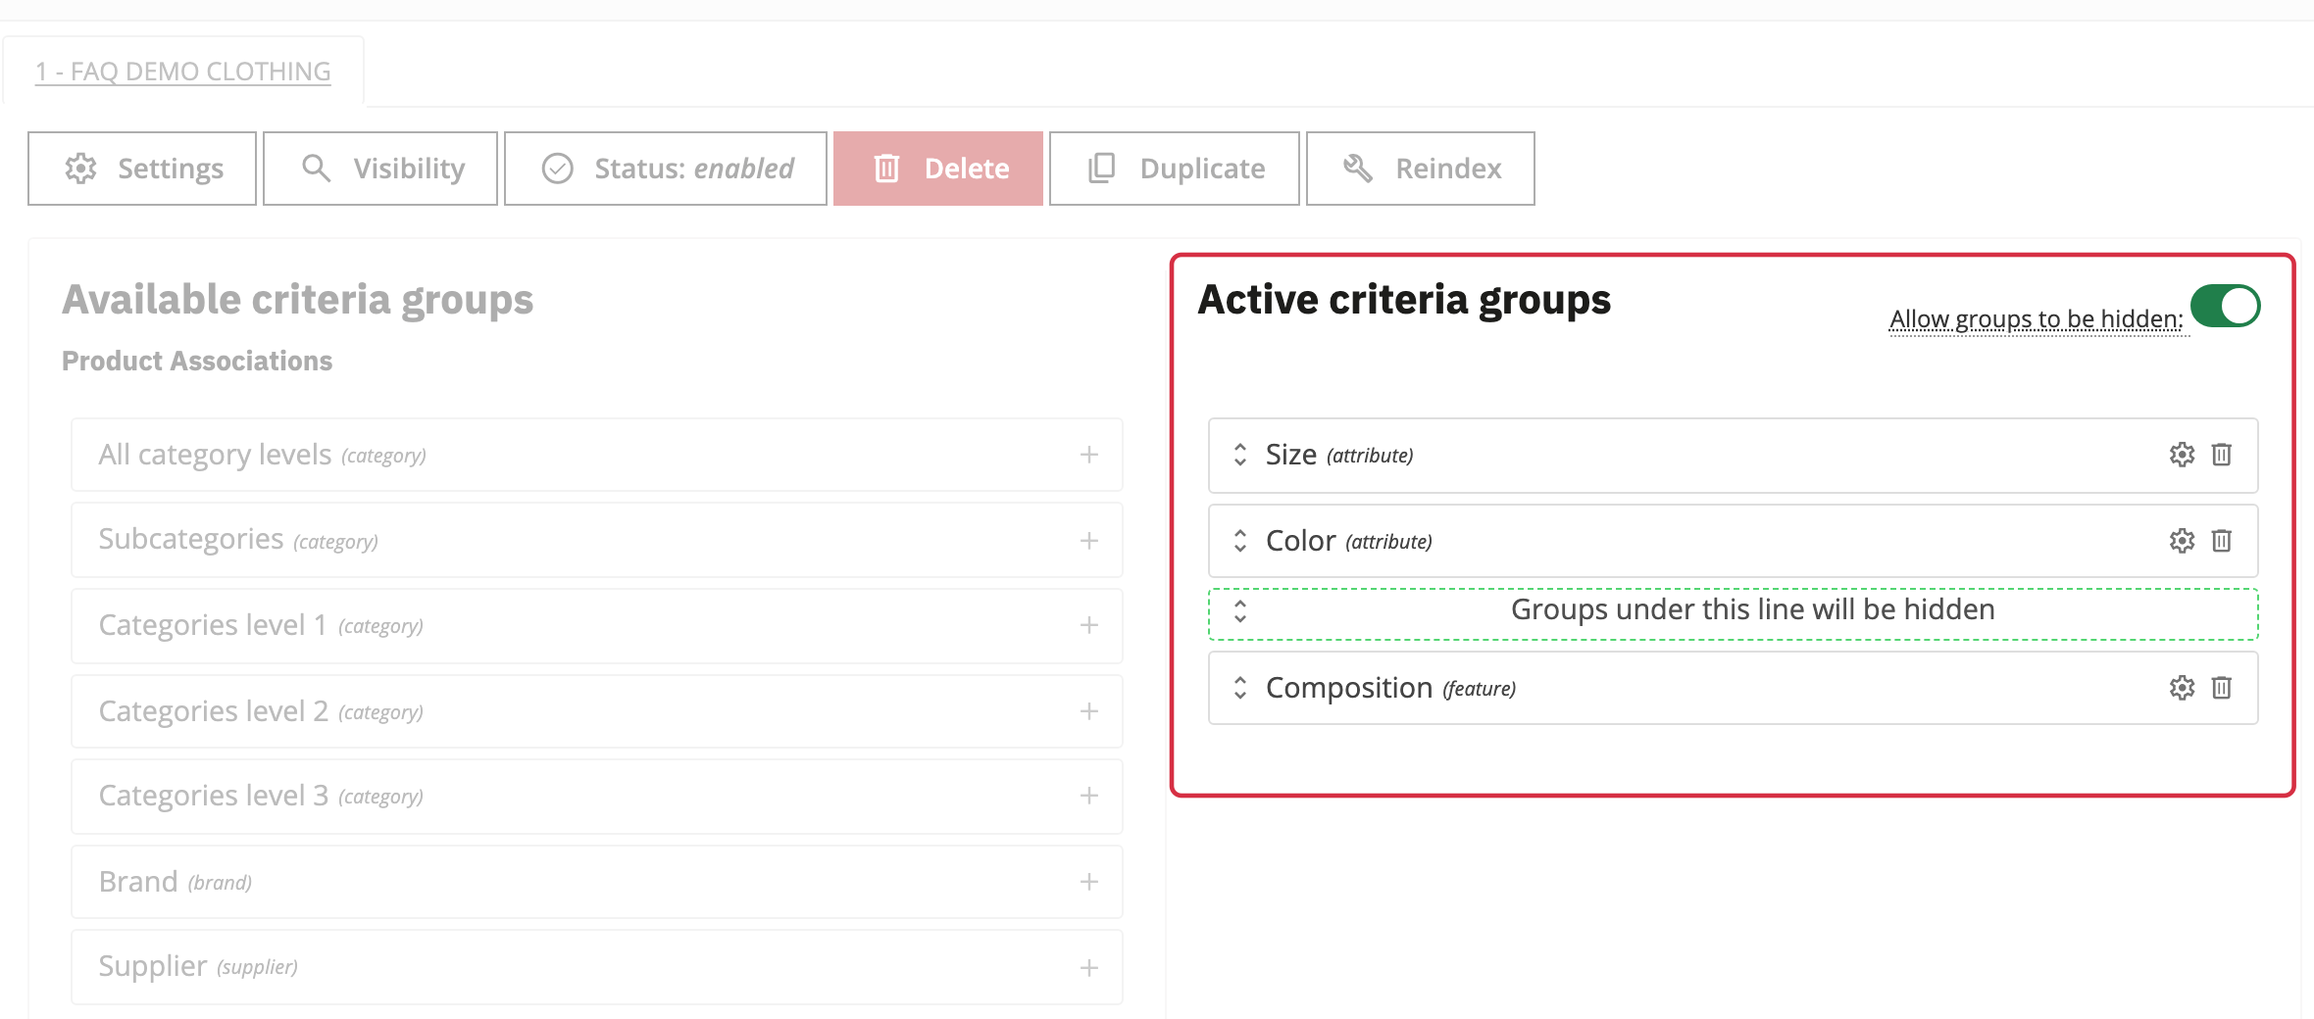Open settings gear for Color attribute
The width and height of the screenshot is (2314, 1019).
coord(2182,541)
